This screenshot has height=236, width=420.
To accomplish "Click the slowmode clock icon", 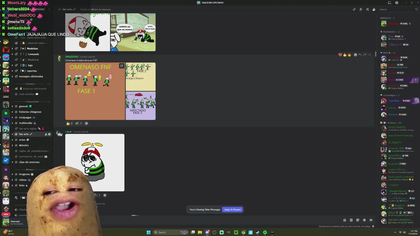I will pos(373,226).
